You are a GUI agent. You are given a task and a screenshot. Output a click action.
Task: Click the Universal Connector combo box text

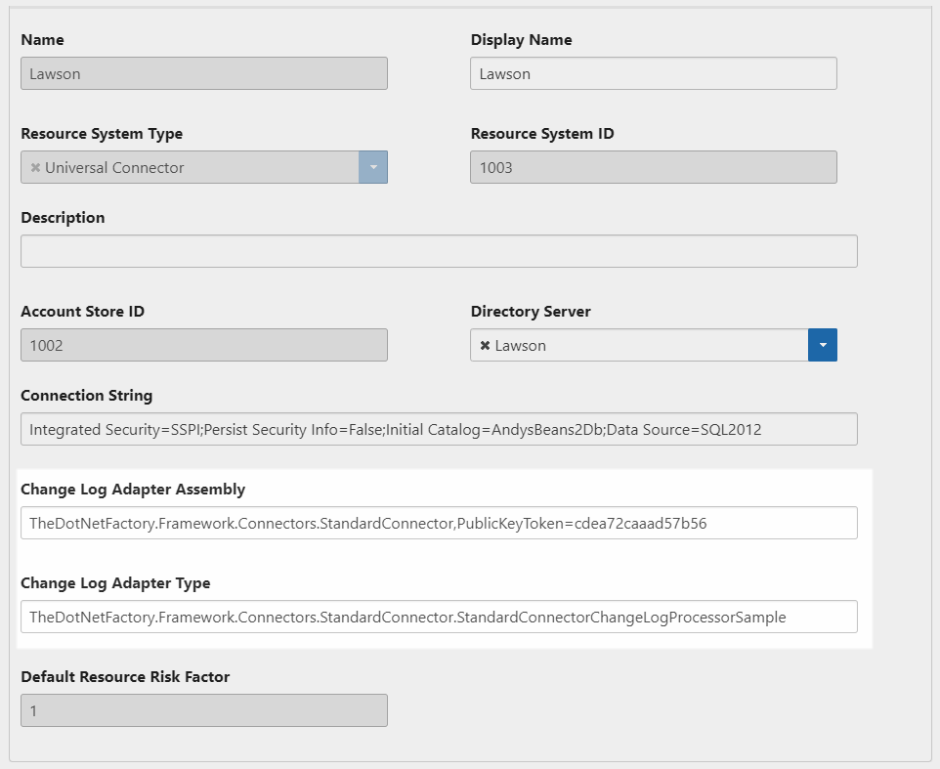point(114,168)
